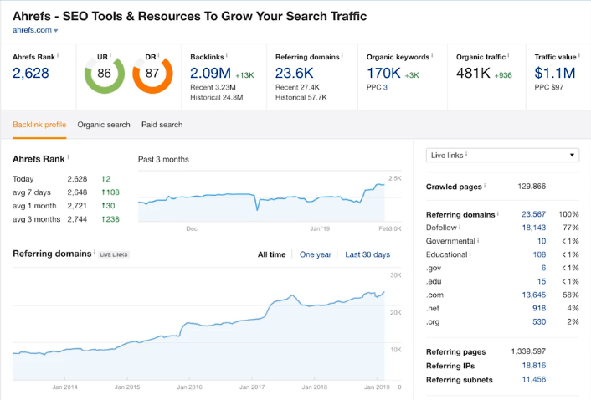Open the ahrefs.com domain dropdown
The width and height of the screenshot is (591, 400).
pos(35,30)
